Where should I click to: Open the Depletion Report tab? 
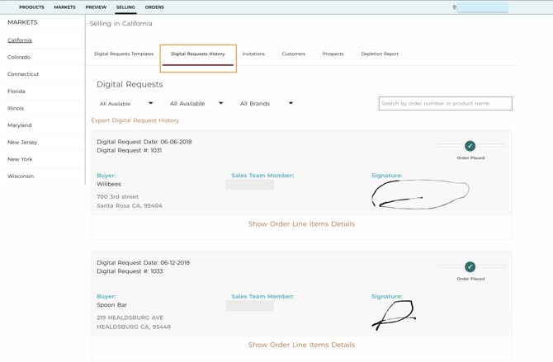point(380,54)
